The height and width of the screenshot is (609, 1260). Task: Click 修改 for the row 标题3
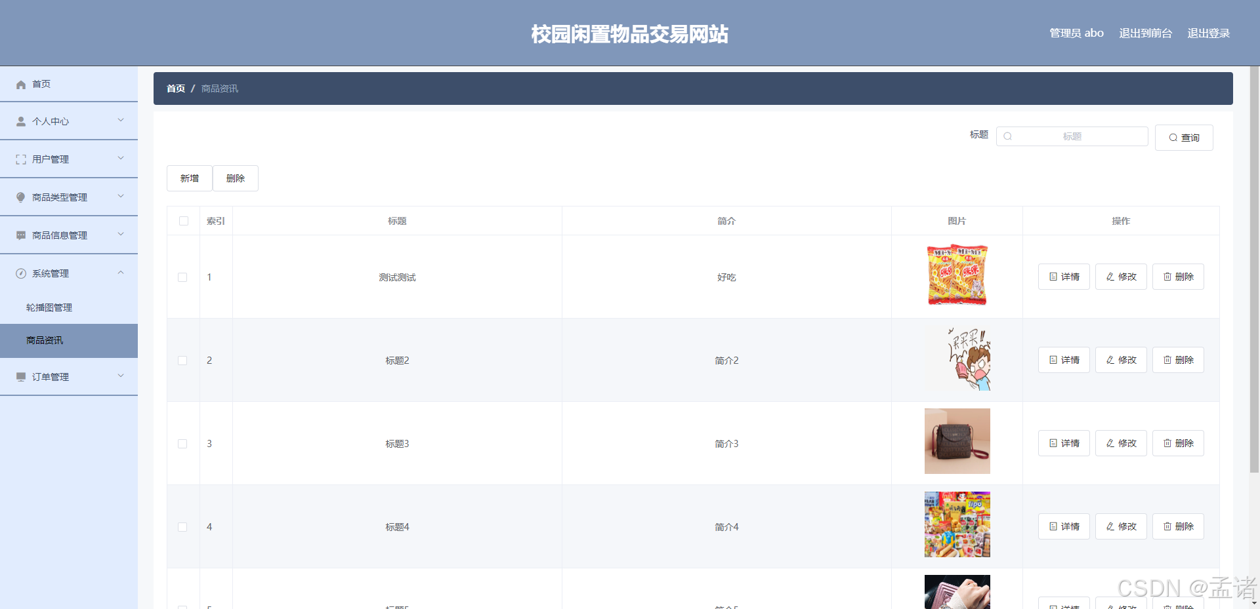coord(1121,443)
